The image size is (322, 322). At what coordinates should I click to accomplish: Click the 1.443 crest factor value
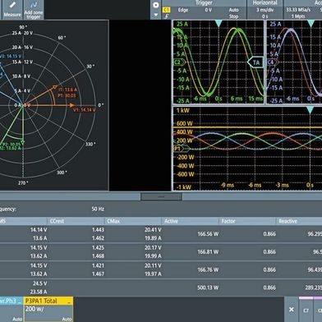pos(98,230)
